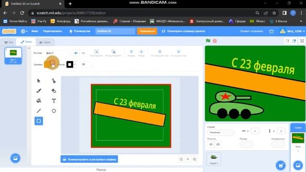Move shape Forward one layer
The width and height of the screenshot is (306, 172).
[x=131, y=53]
